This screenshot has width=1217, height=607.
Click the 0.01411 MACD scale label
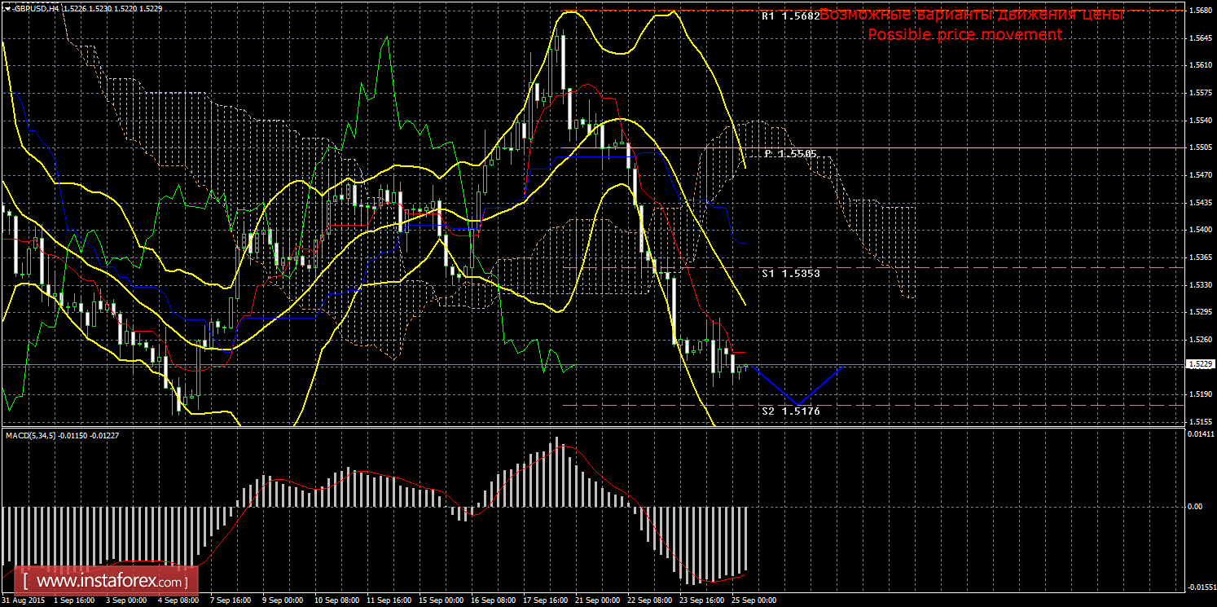1199,437
